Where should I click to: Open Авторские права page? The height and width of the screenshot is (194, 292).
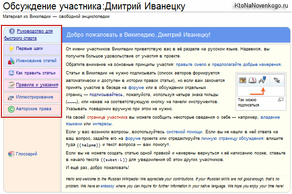tap(33, 109)
